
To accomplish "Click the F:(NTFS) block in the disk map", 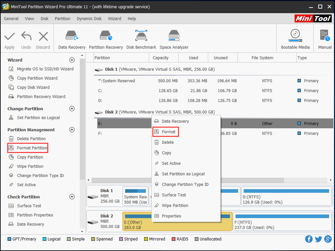I will [x=282, y=221].
